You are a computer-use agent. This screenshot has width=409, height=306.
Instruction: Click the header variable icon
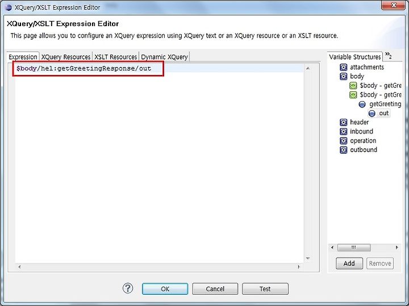[344, 122]
